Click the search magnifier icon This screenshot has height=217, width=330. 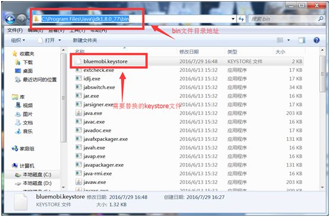coord(321,19)
